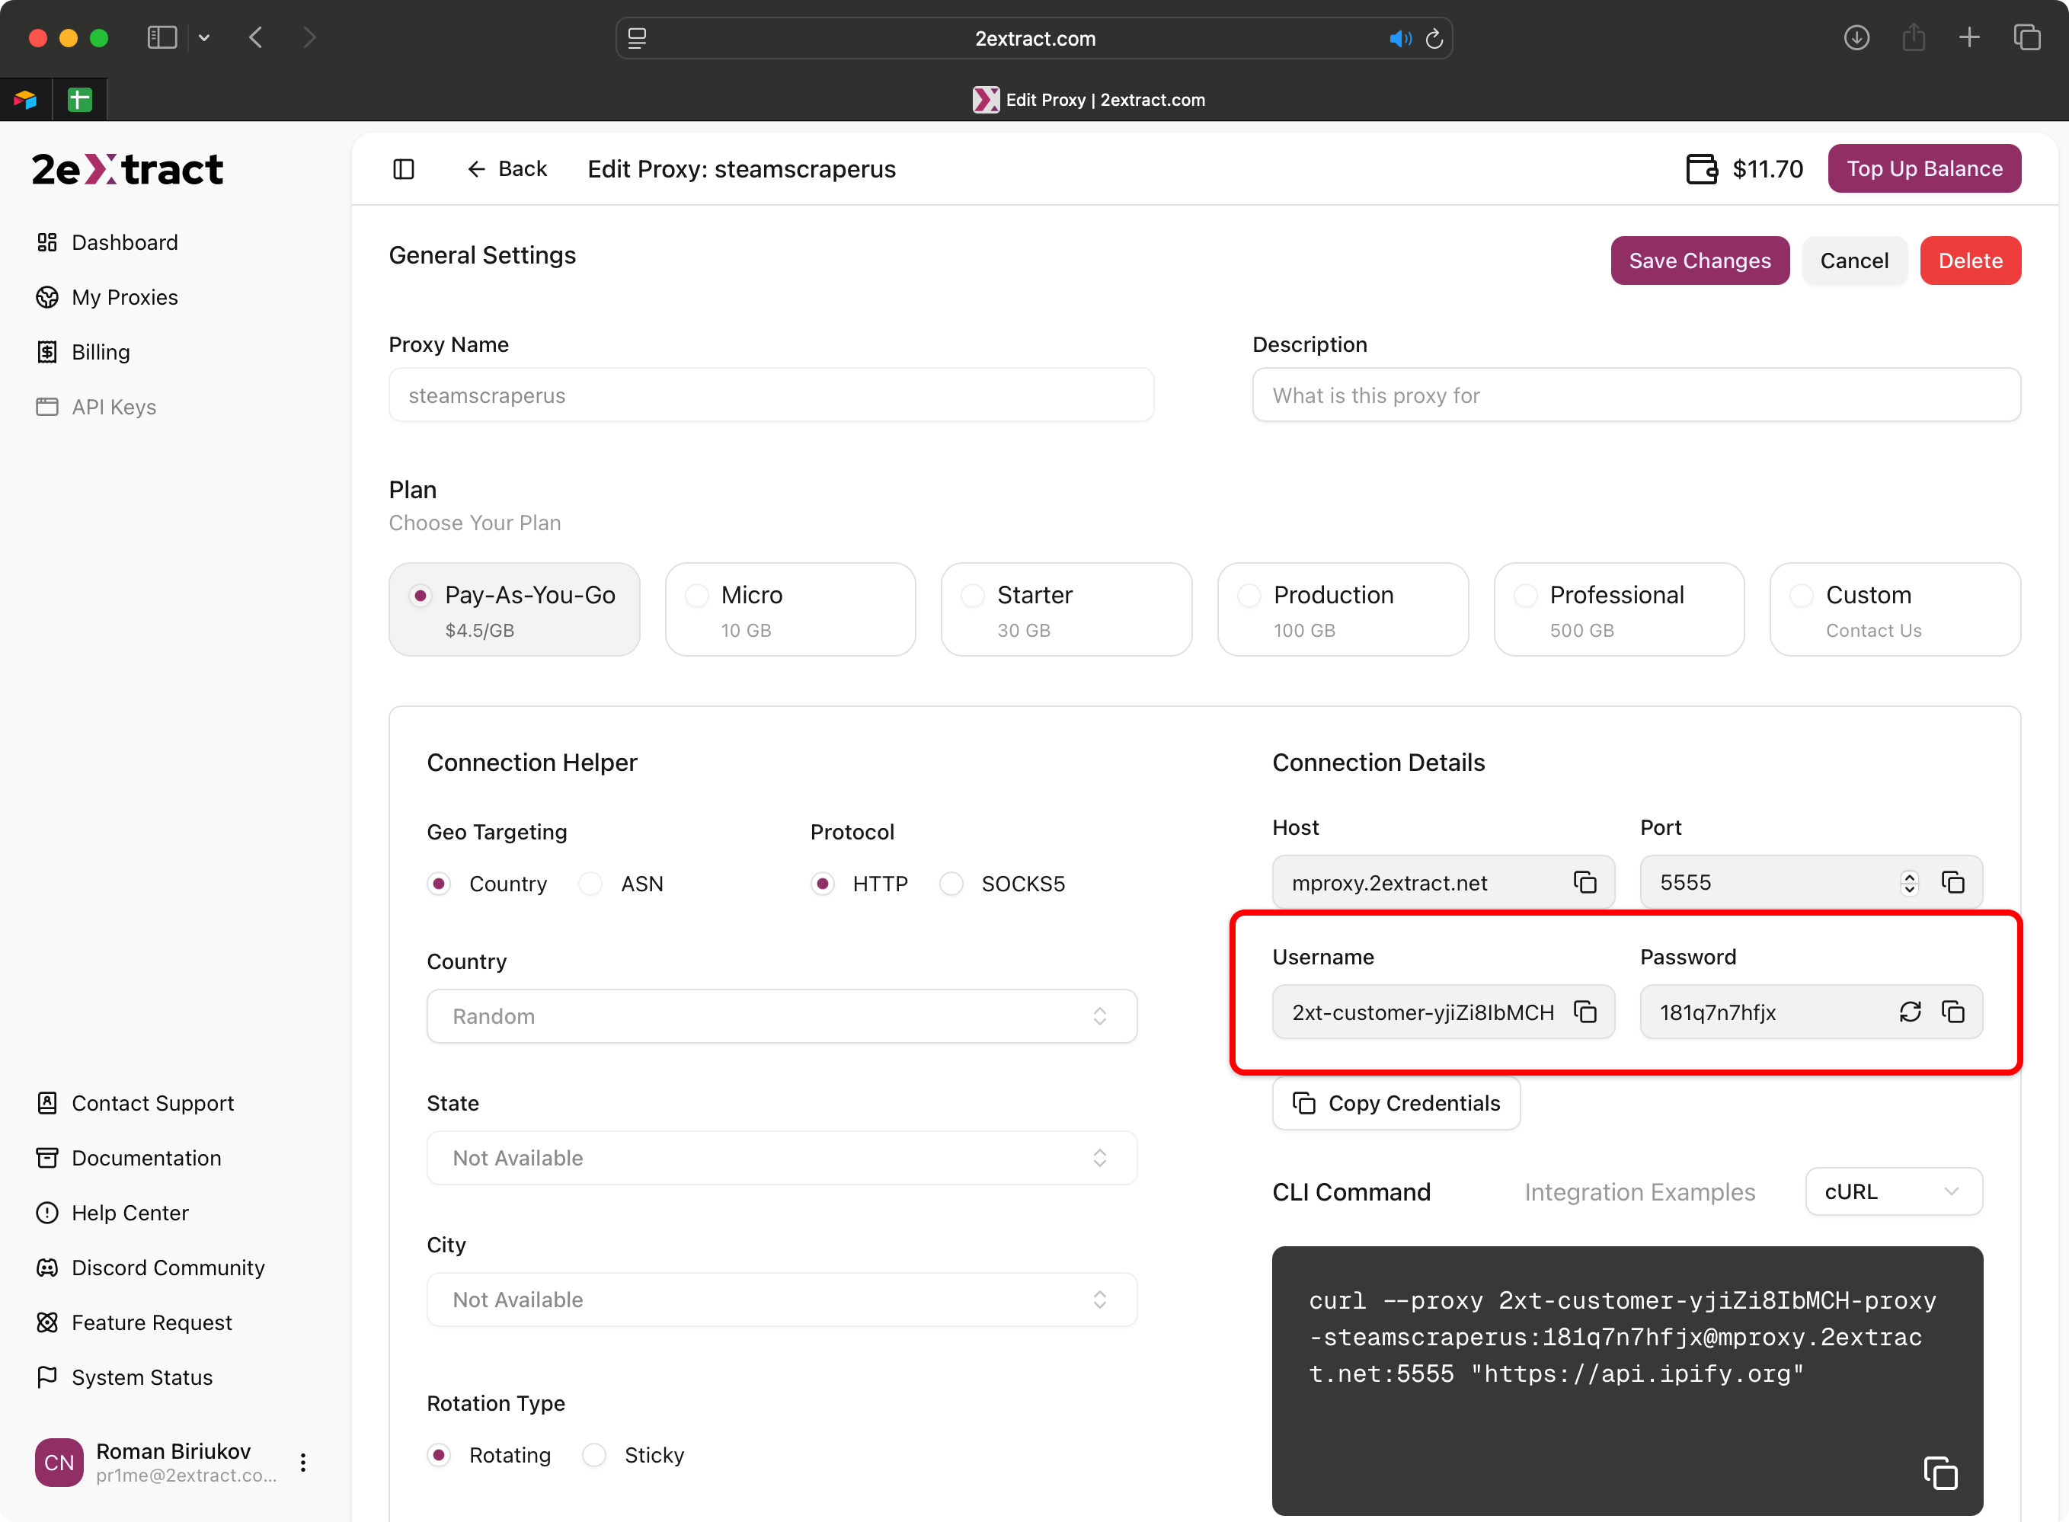
Task: Copy the Username using its copy icon
Action: coord(1585,1012)
